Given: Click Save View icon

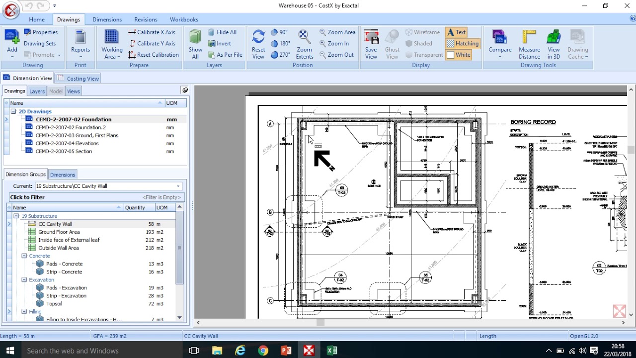Looking at the screenshot, I should click(371, 37).
